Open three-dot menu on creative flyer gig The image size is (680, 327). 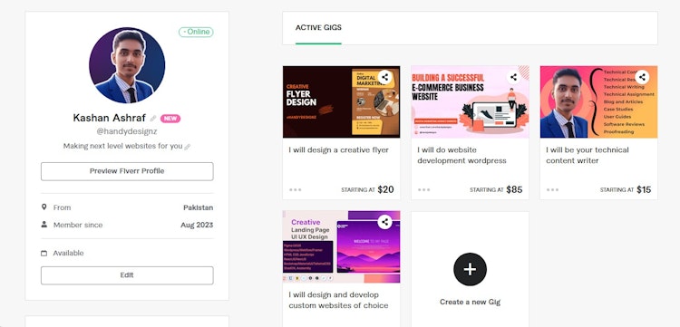[x=296, y=189]
